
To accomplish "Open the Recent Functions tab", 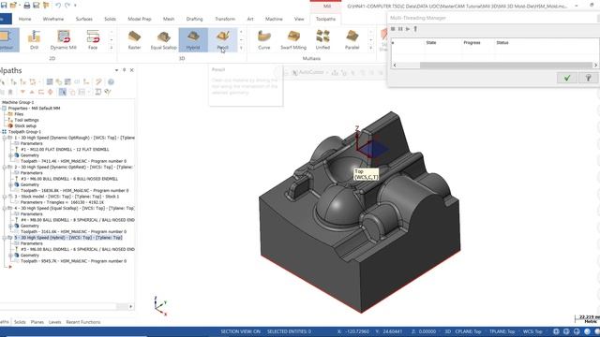I will point(83,322).
